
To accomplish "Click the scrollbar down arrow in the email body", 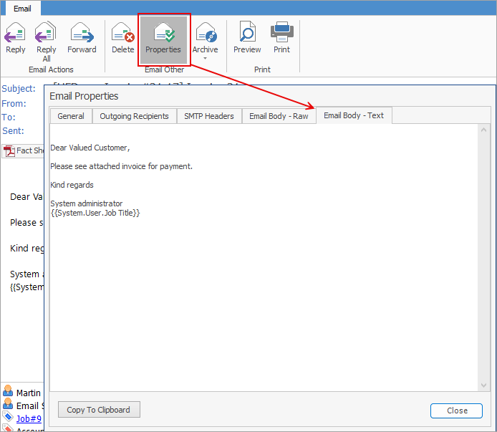I will (x=483, y=385).
